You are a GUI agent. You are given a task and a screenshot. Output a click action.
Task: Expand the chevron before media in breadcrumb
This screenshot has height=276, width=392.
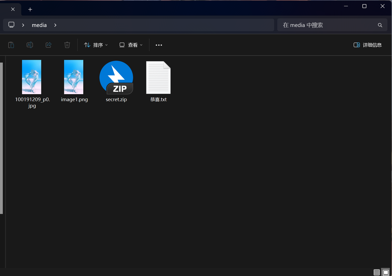(23, 25)
